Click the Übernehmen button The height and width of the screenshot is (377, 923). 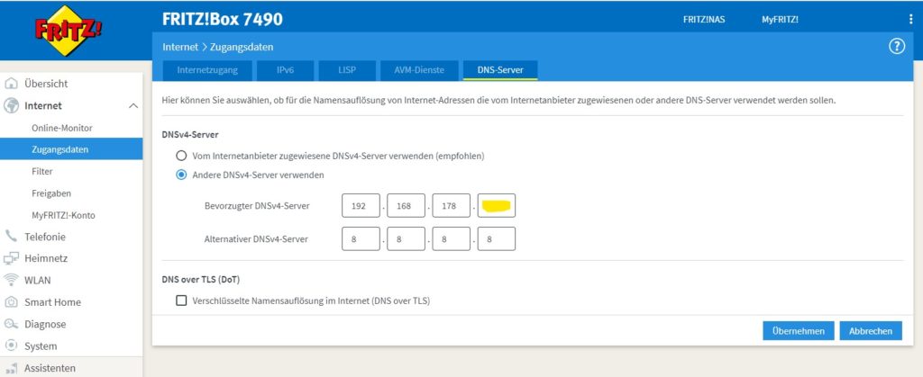point(798,330)
